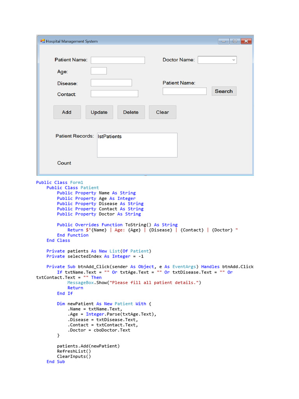Click the Count label
The height and width of the screenshot is (399, 299).
pos(64,163)
